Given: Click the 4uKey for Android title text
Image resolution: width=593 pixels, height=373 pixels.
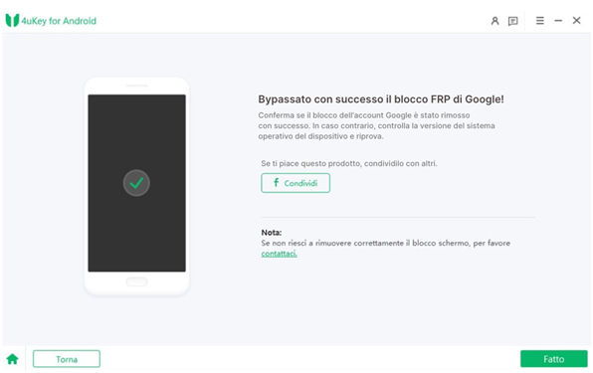Looking at the screenshot, I should [x=59, y=21].
